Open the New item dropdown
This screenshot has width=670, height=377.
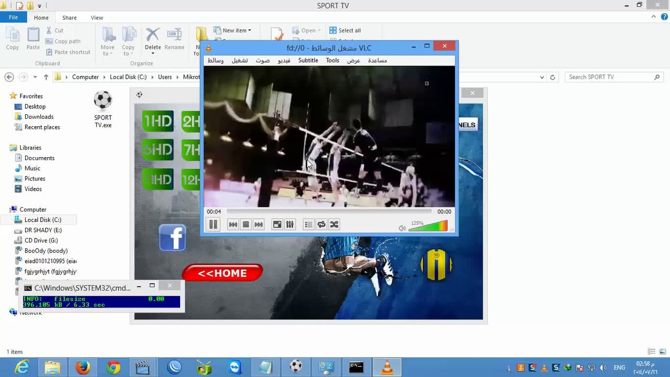(233, 30)
